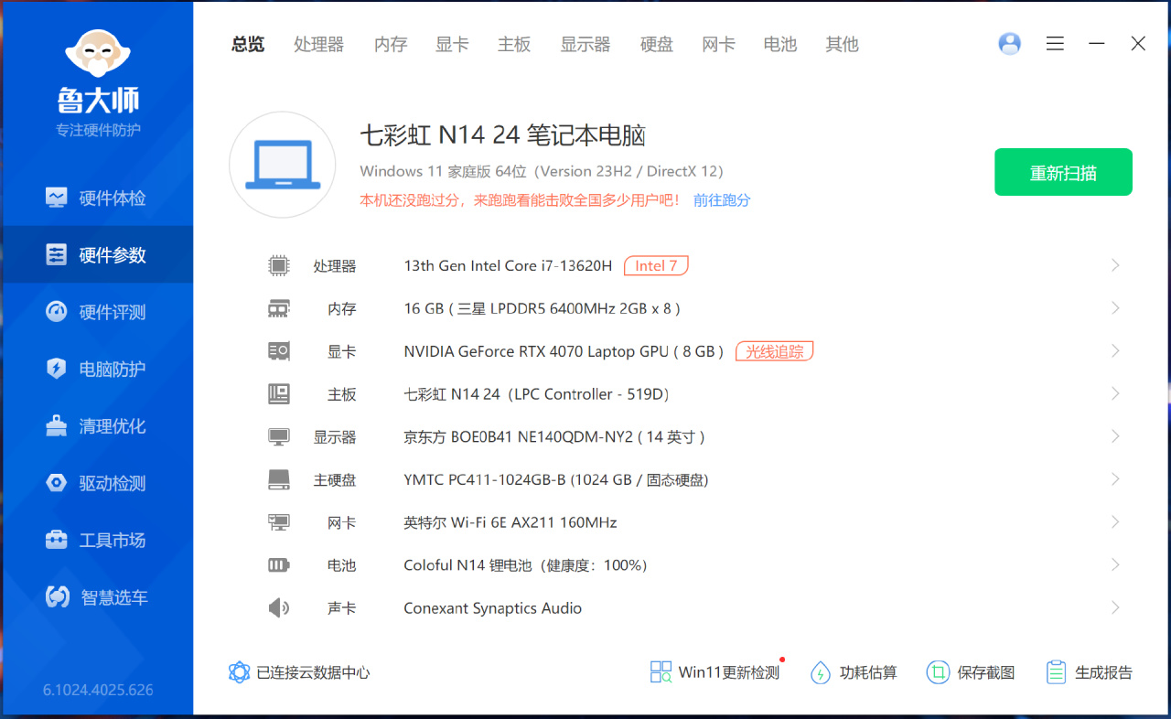Click the Win11更新检测 windows icon

(x=661, y=672)
